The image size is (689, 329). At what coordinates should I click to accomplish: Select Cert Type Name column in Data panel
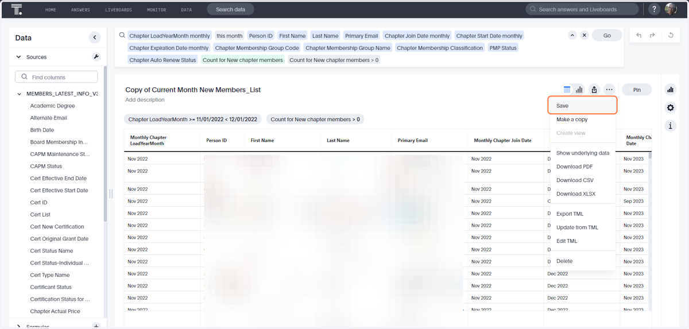50,275
